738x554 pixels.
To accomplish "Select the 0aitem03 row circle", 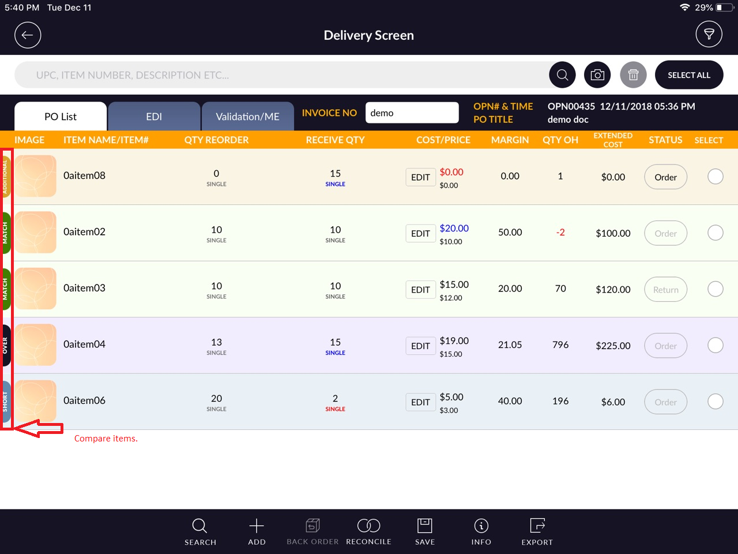I will [715, 289].
